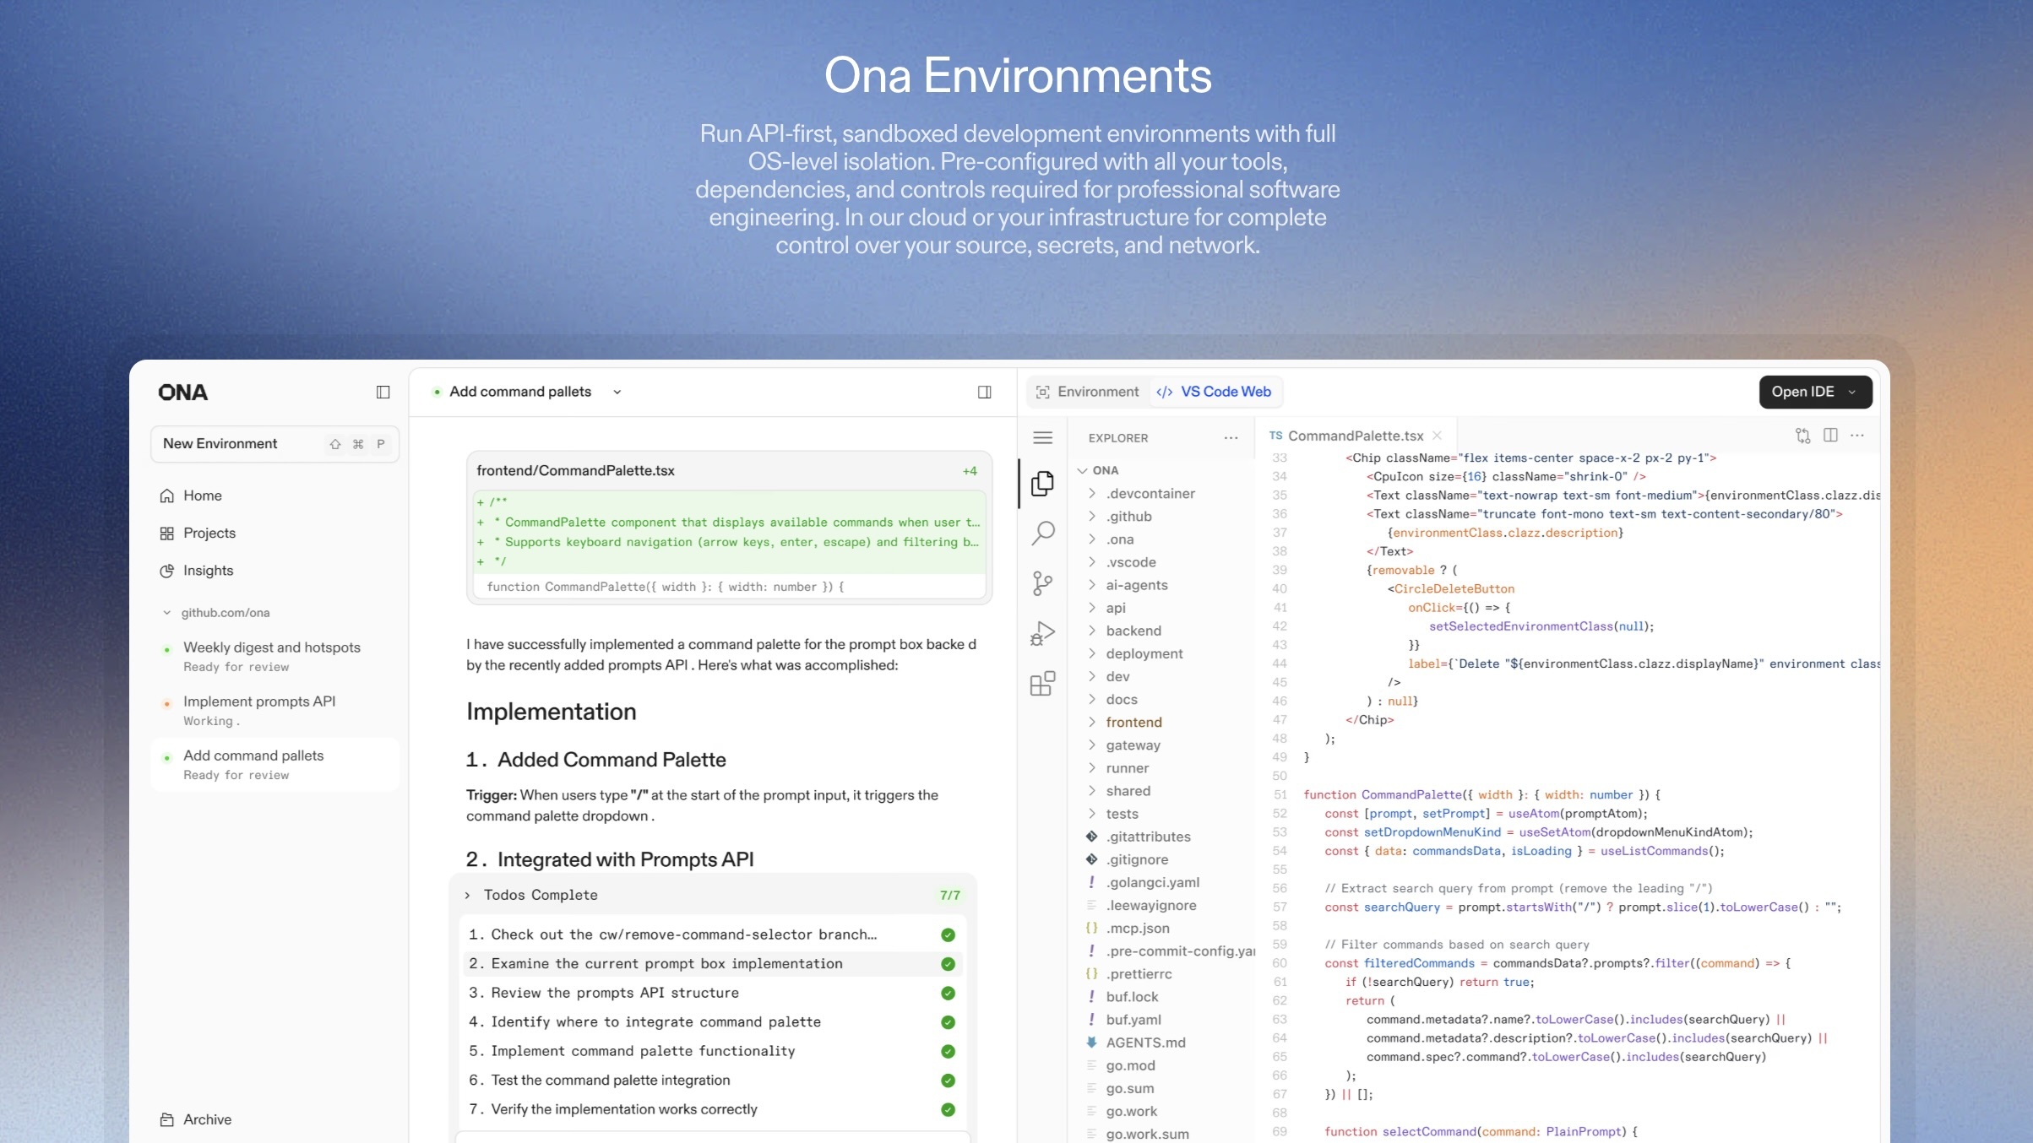2033x1143 pixels.
Task: Close the CommandPalette.tsx editor tab
Action: pos(1437,436)
